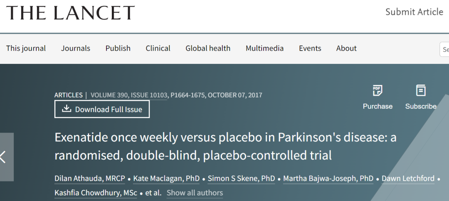View author Dilan Athauda, MRCP
Viewport: 449px width, 201px height.
(90, 179)
